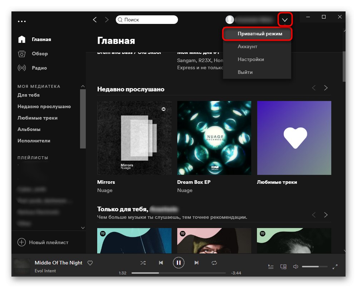Screen dimensions: 357x288
Task: Open the teal recommended playlist cover
Action: pos(134,241)
